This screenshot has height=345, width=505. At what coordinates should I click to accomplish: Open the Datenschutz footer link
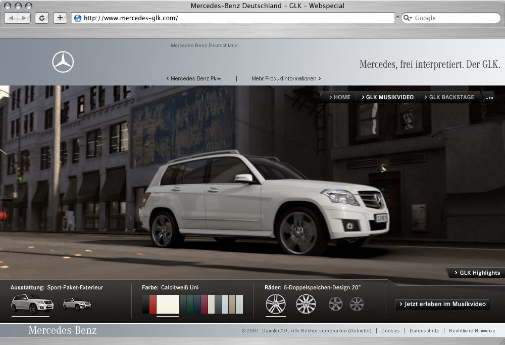(x=424, y=330)
